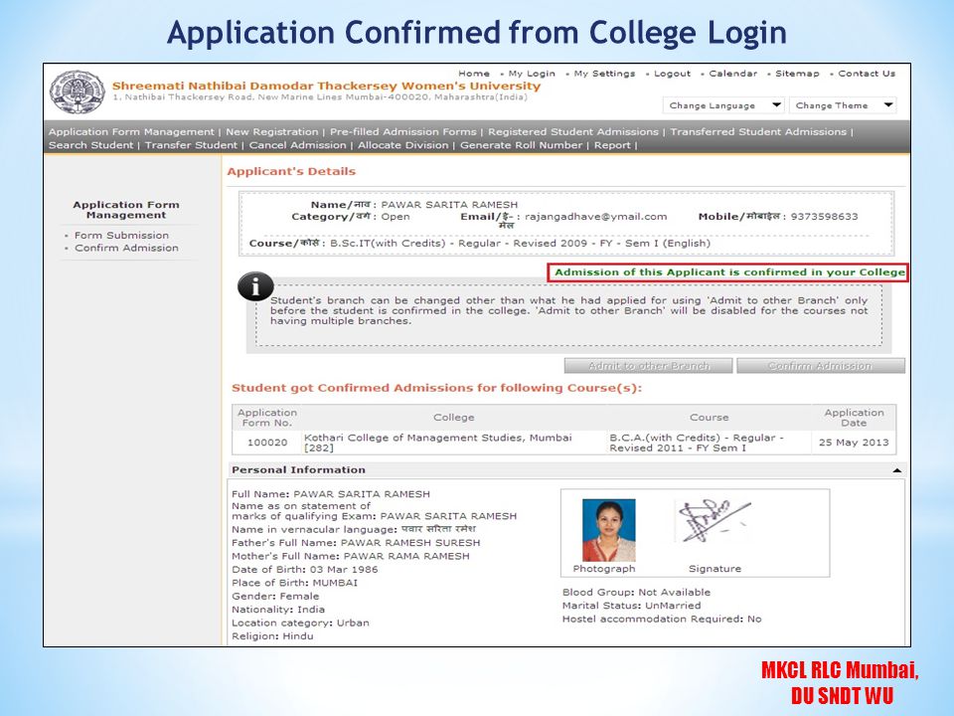Open the Change Language dropdown
Viewport: 954px width, 716px height.
[723, 105]
